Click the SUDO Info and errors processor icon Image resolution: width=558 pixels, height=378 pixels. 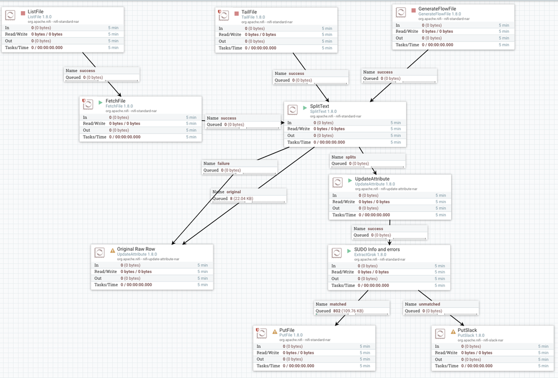pos(337,253)
